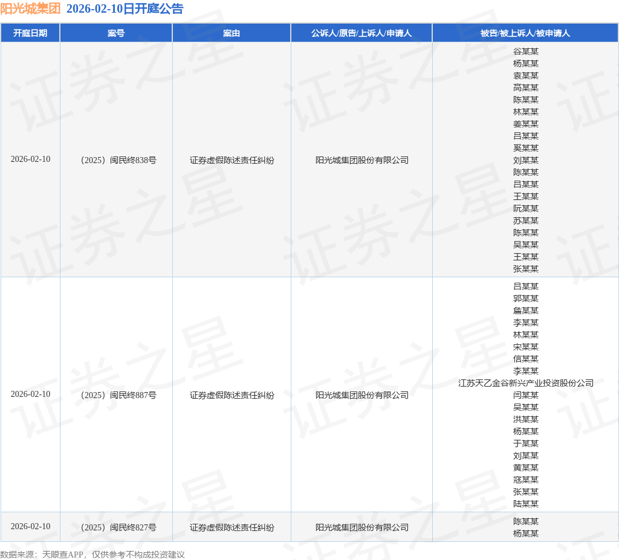Click 刘某某 in the 闽民终838号 row

[526, 160]
